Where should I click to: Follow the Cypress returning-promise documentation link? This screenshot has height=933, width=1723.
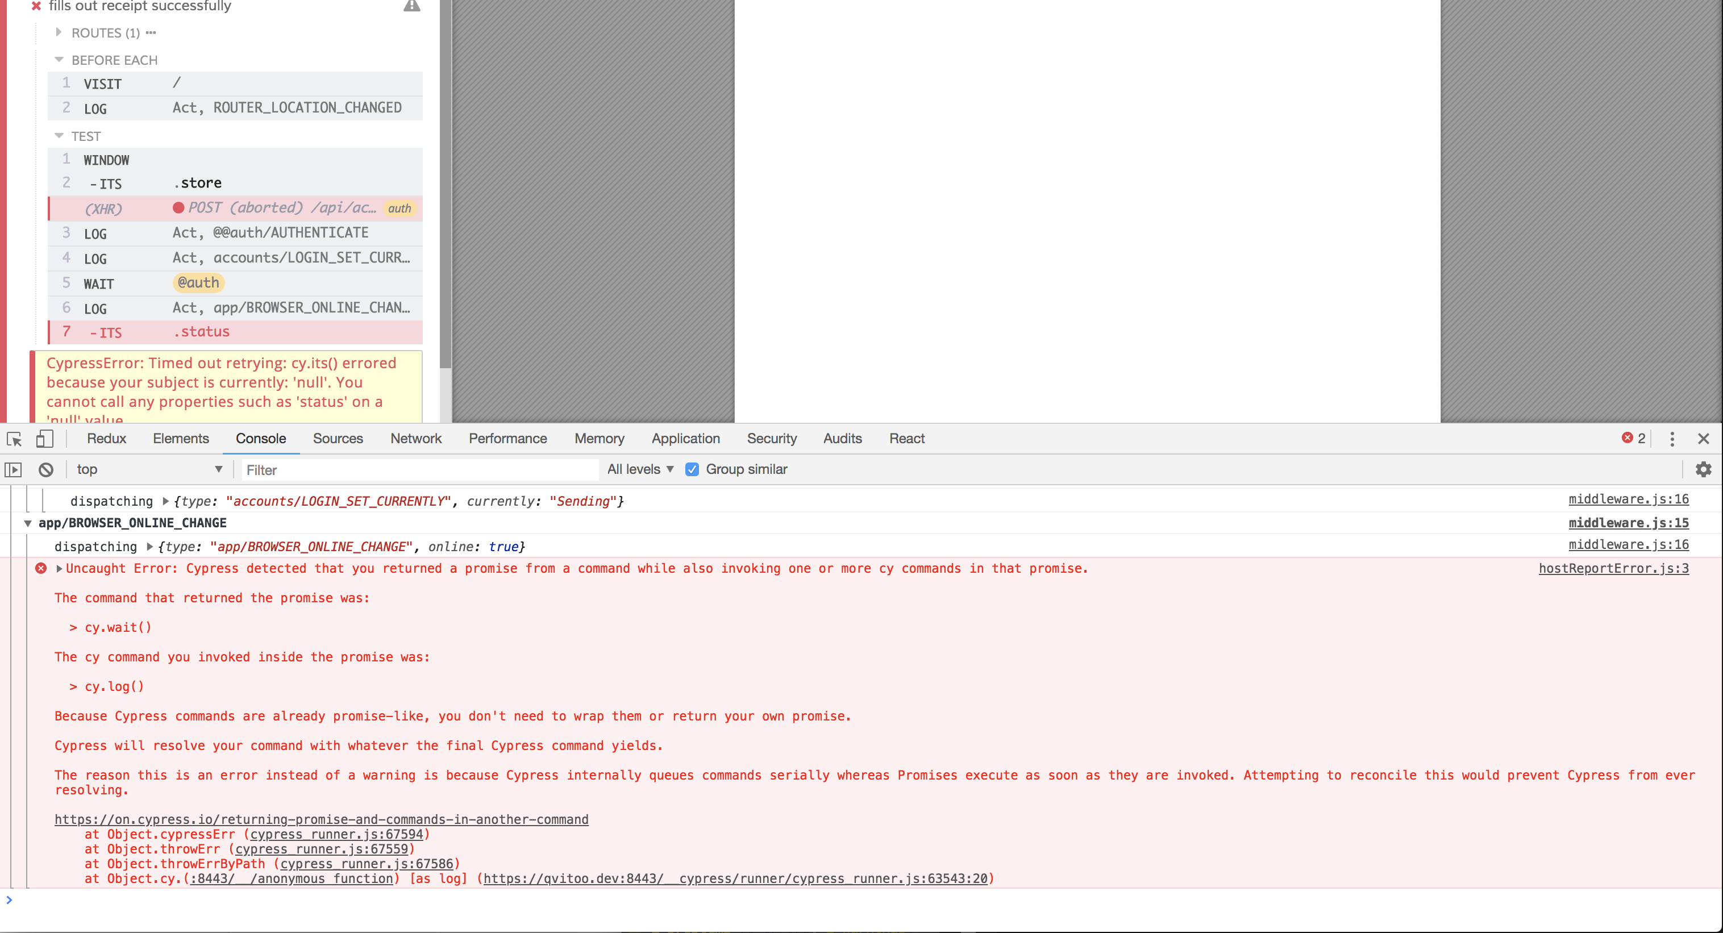(x=321, y=819)
